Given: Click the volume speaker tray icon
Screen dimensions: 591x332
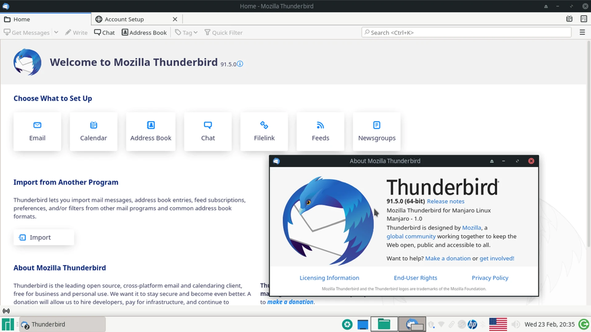Looking at the screenshot, I should pos(516,324).
